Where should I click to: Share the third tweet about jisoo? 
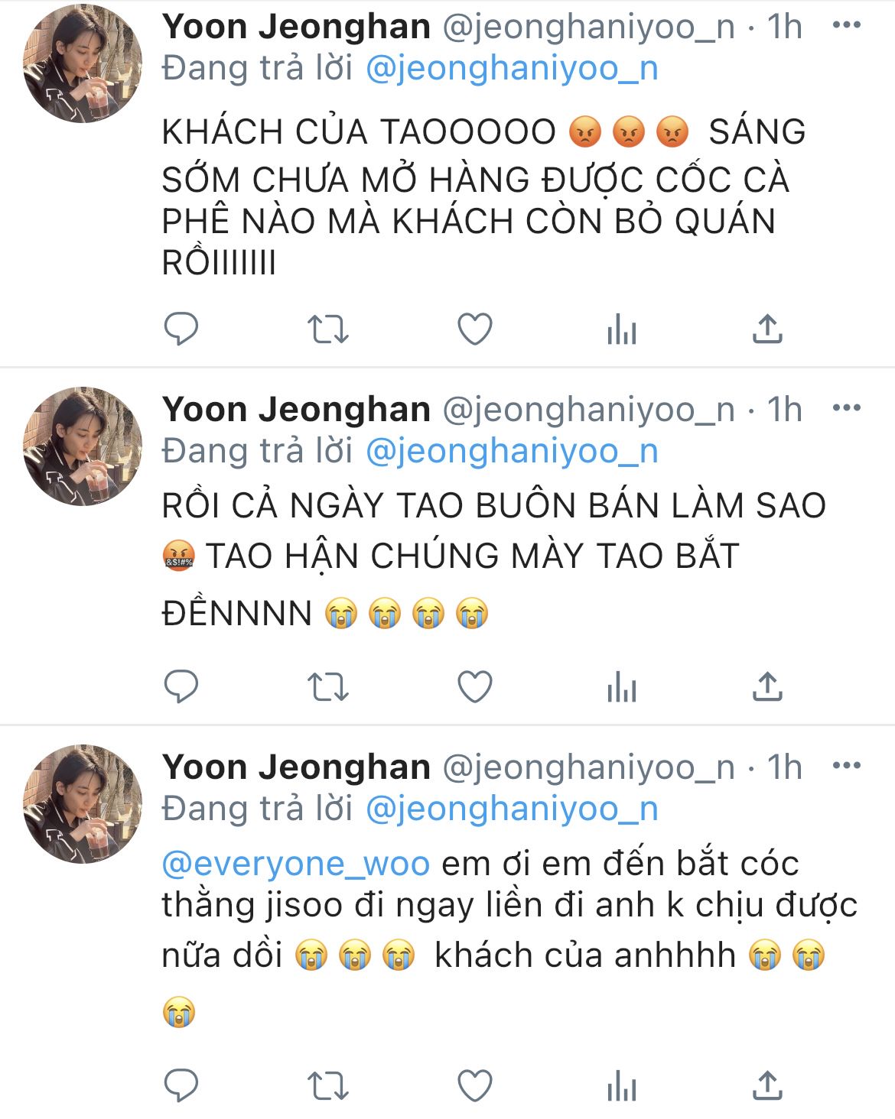pyautogui.click(x=767, y=1085)
